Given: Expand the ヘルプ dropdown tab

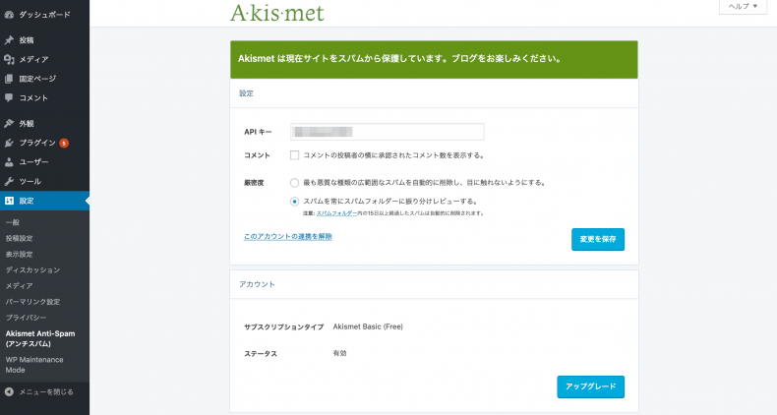Looking at the screenshot, I should coord(743,7).
